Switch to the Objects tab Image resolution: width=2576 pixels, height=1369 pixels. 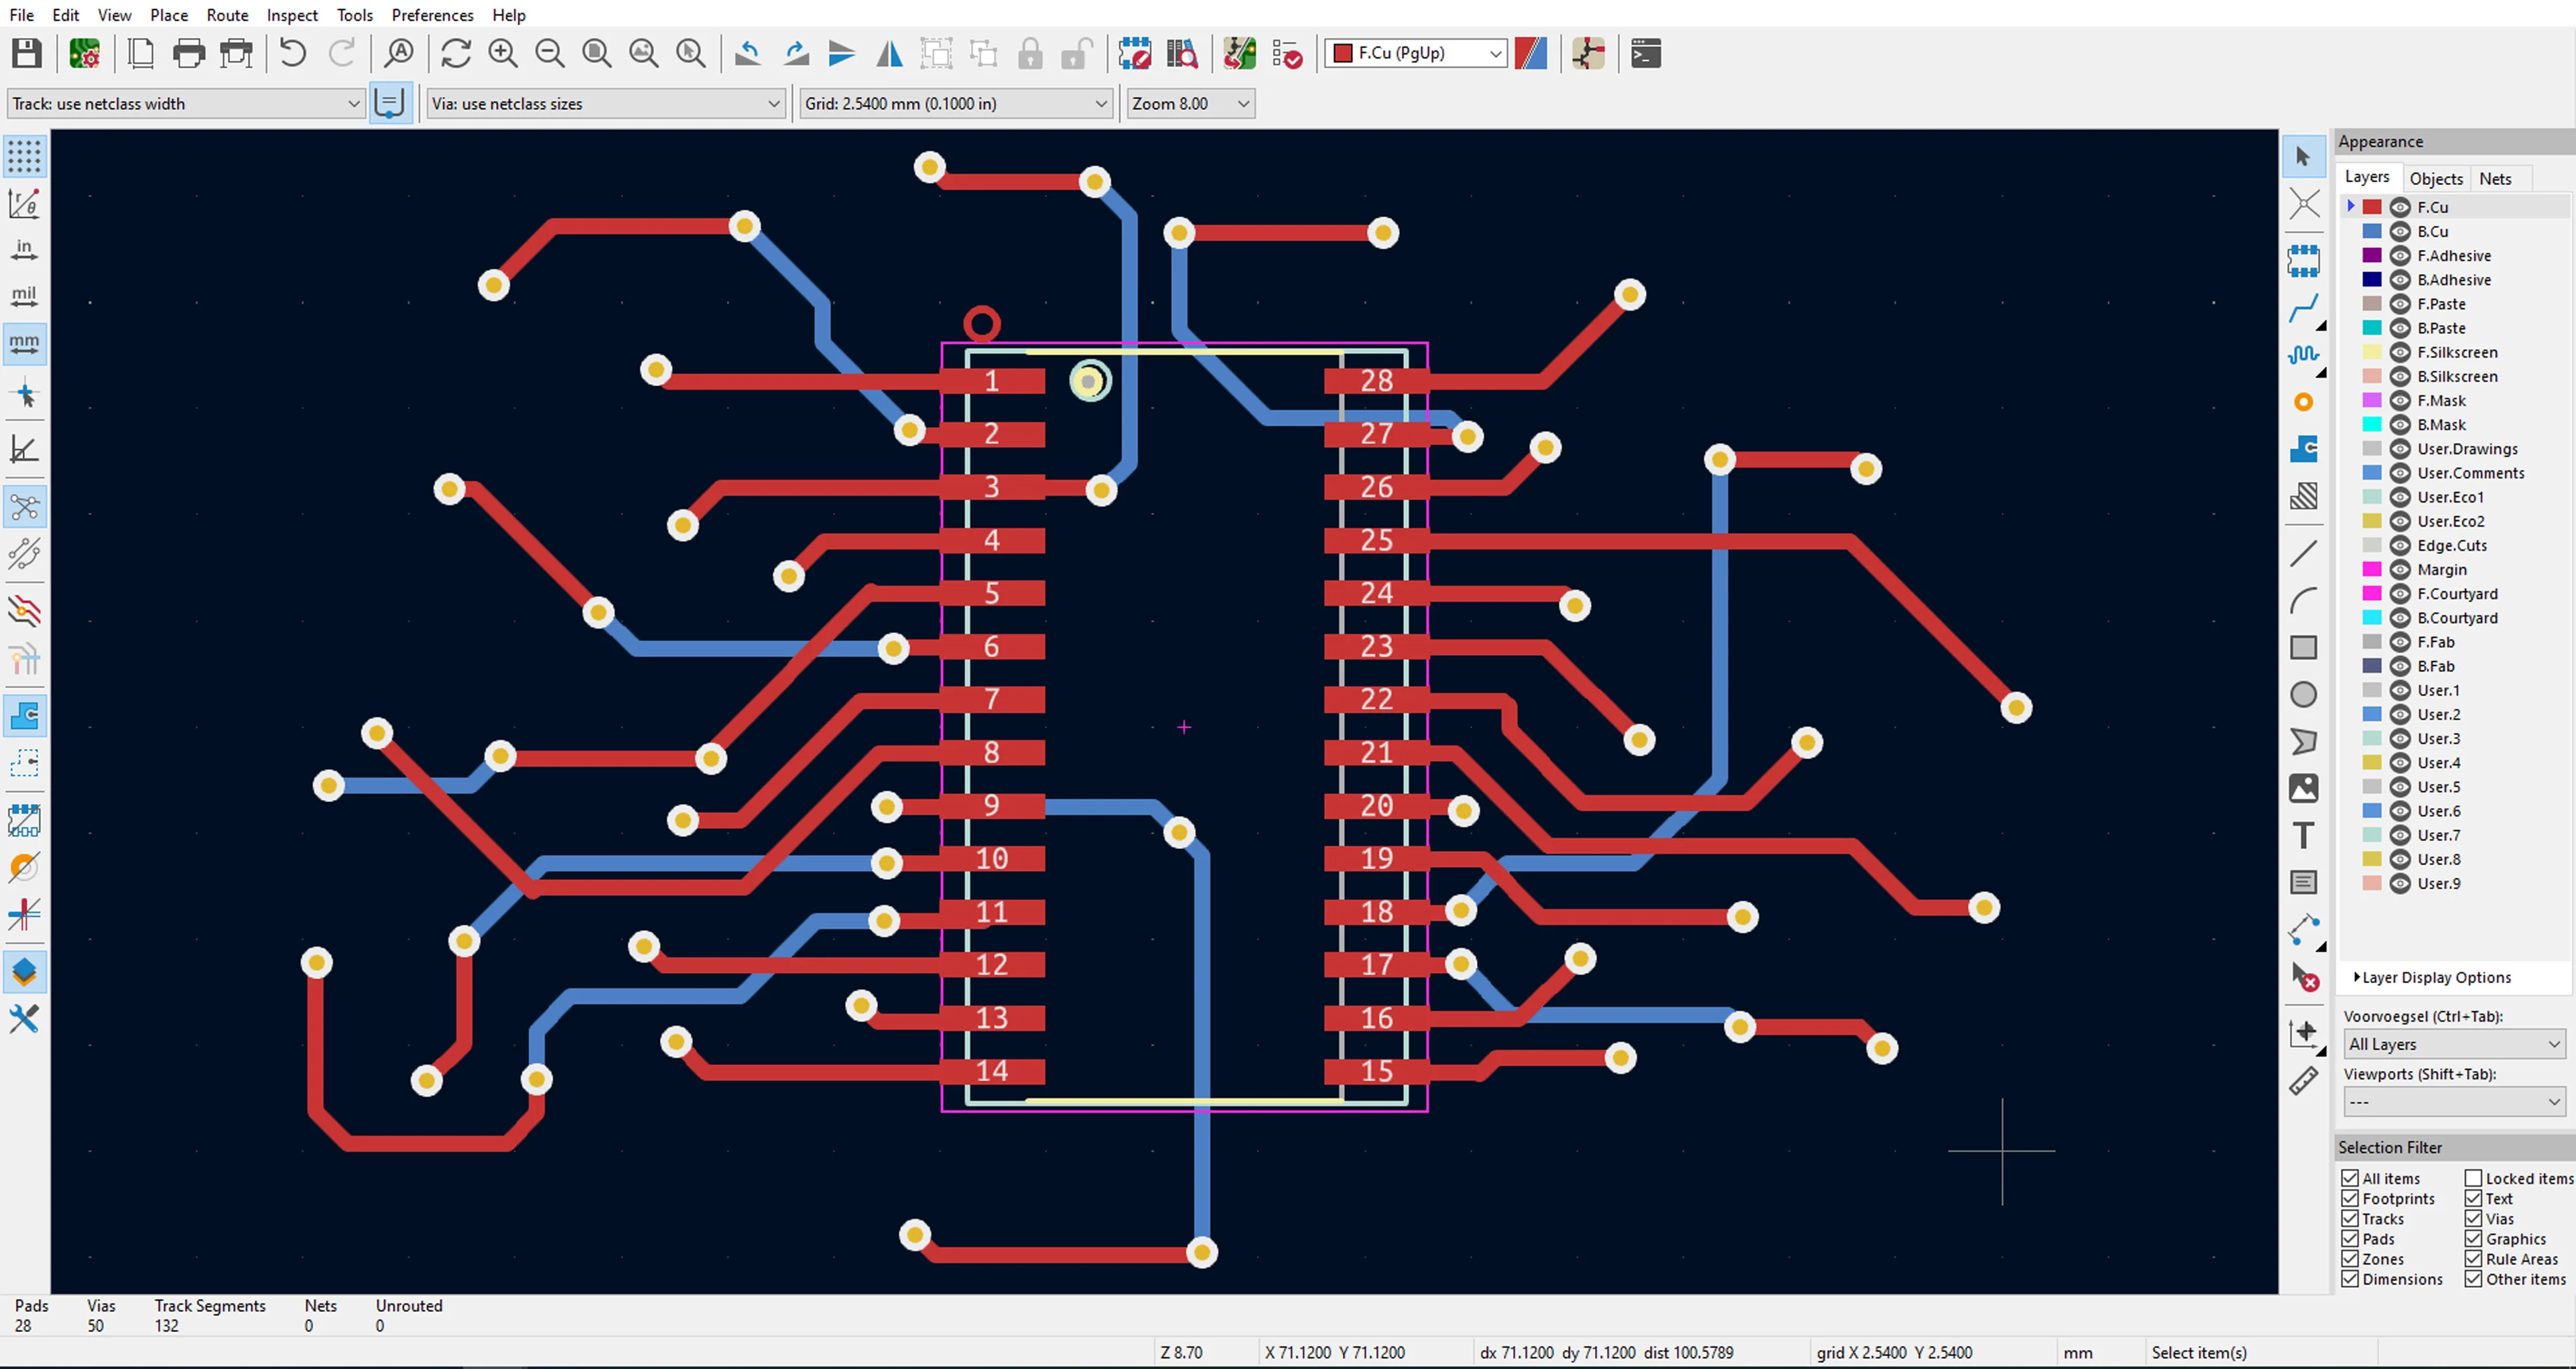tap(2435, 179)
